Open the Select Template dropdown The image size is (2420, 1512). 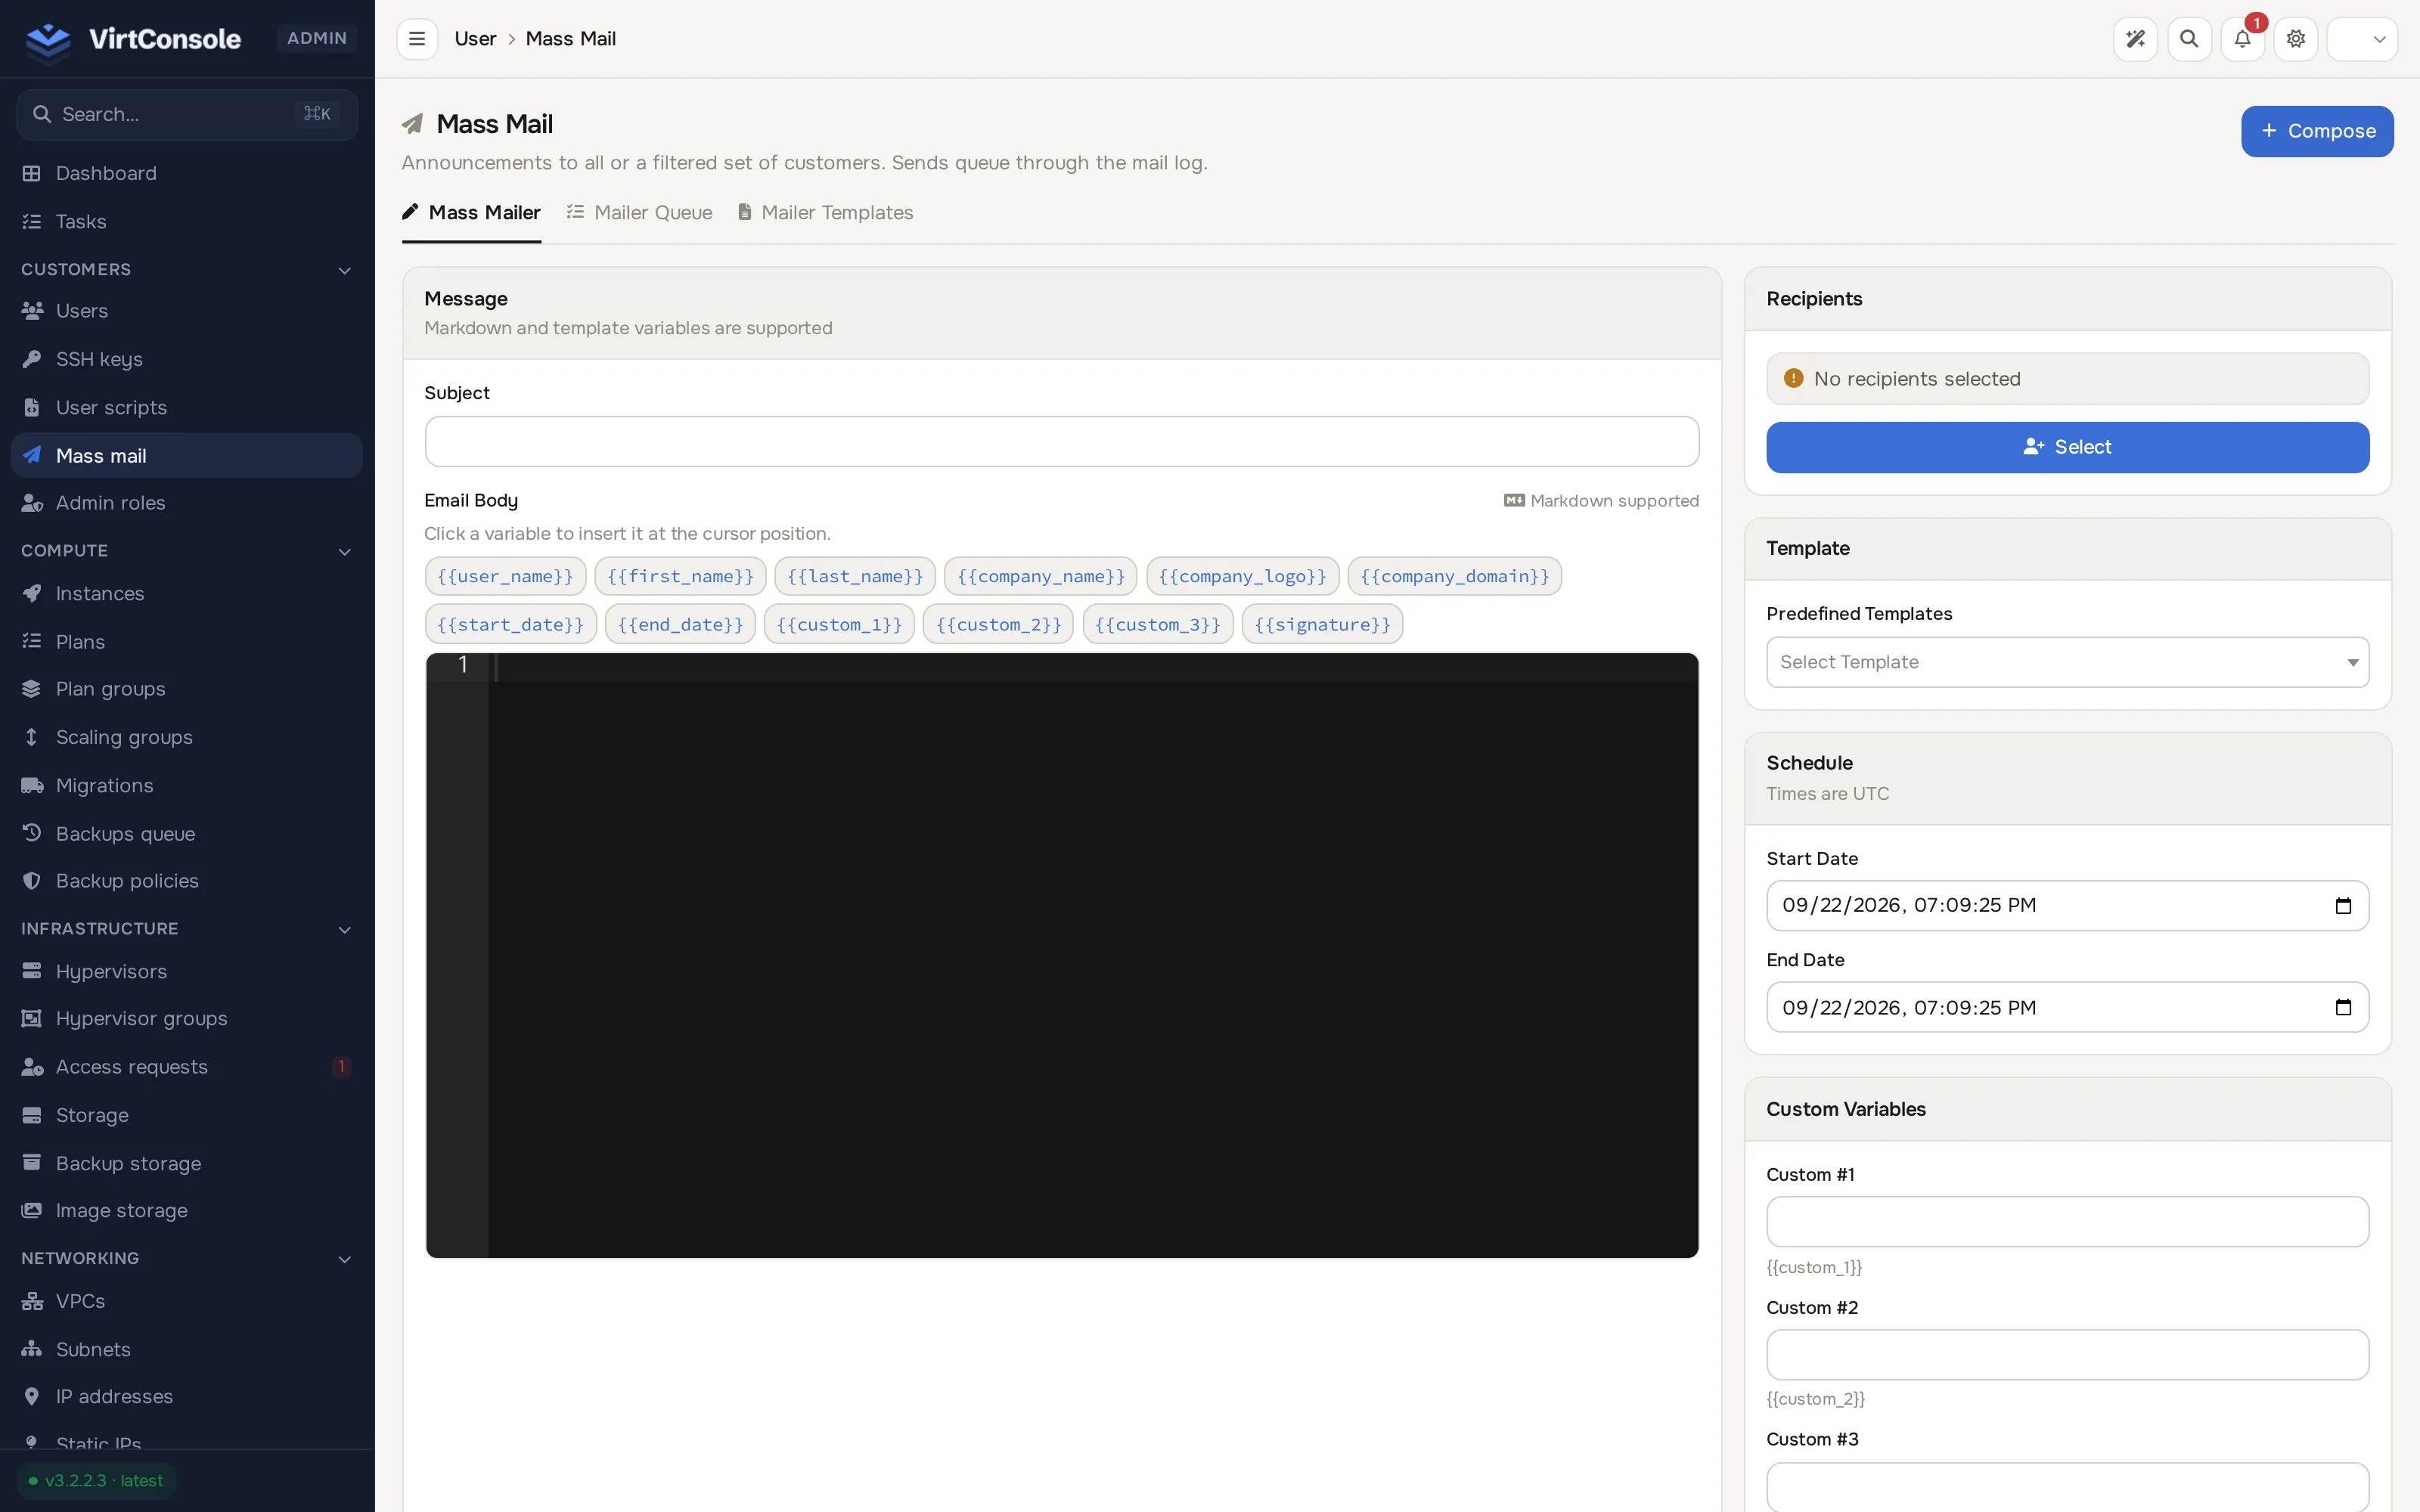click(2067, 662)
